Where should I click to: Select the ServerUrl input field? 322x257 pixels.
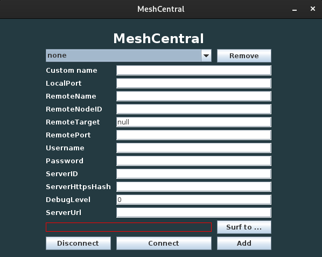click(x=194, y=213)
